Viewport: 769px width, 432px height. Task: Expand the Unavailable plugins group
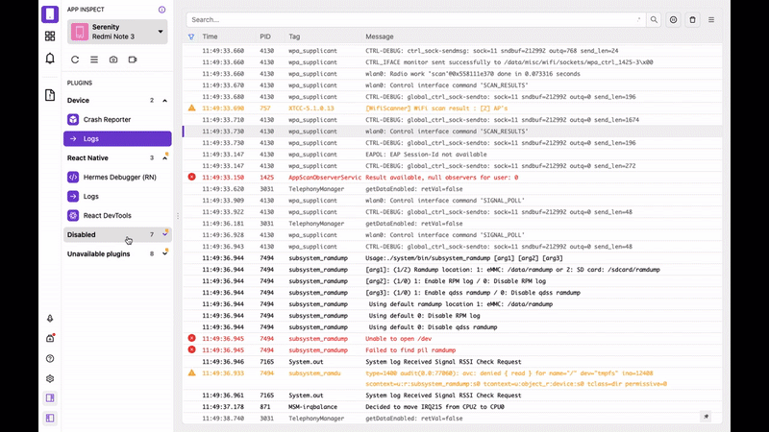(x=117, y=253)
